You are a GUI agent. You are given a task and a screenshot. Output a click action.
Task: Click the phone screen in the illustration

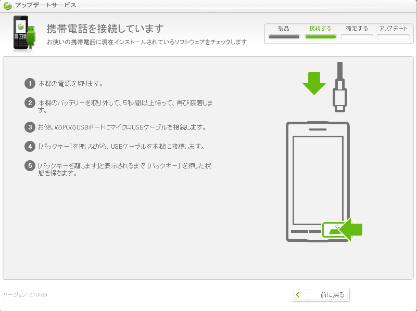(x=318, y=180)
